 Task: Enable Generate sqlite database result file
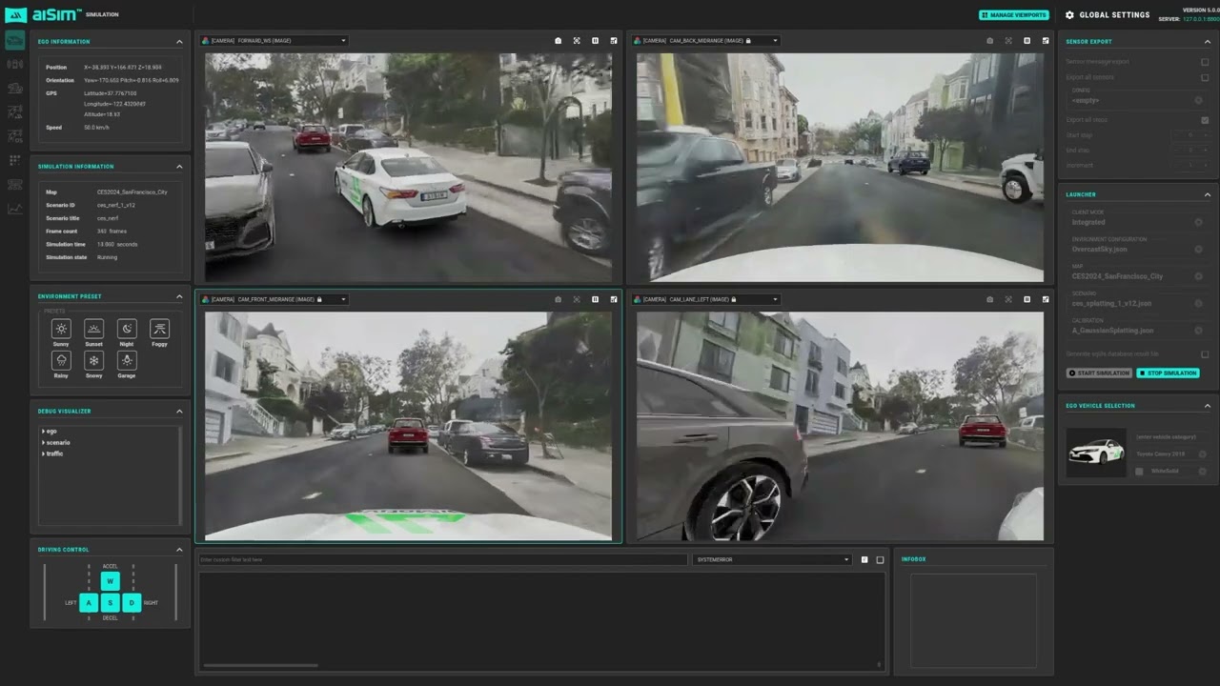click(1205, 354)
